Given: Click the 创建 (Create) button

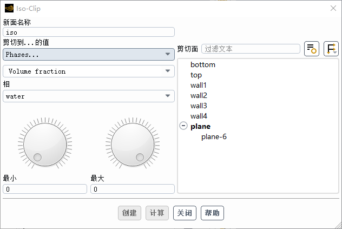Looking at the screenshot, I should (129, 213).
